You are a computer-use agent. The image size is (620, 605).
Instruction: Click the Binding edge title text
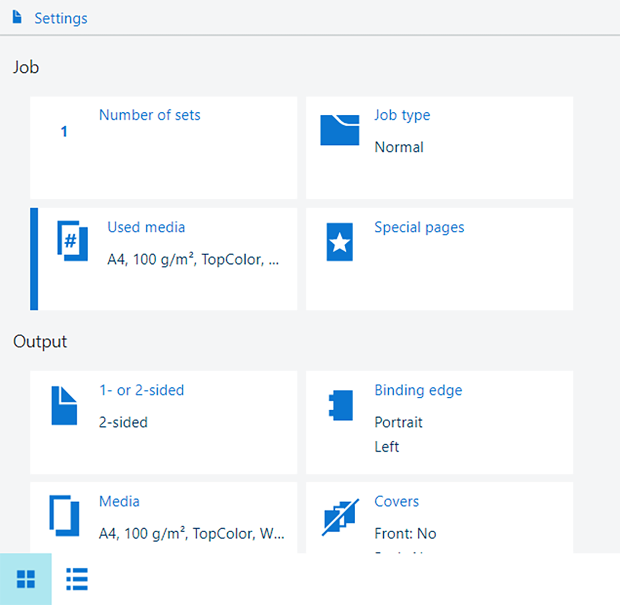pos(418,391)
